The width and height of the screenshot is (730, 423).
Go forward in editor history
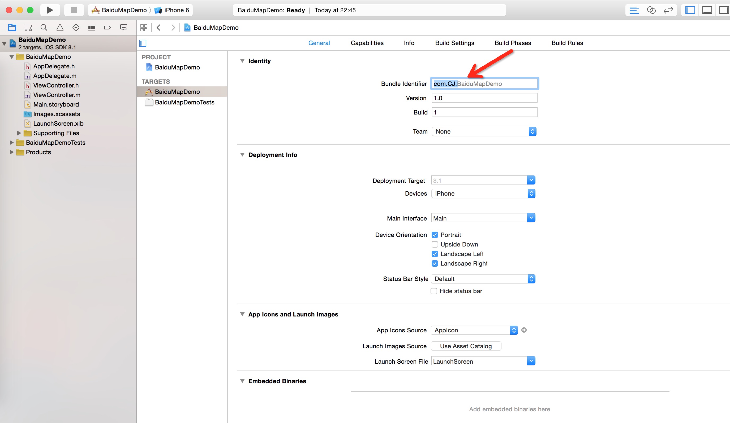click(x=173, y=28)
